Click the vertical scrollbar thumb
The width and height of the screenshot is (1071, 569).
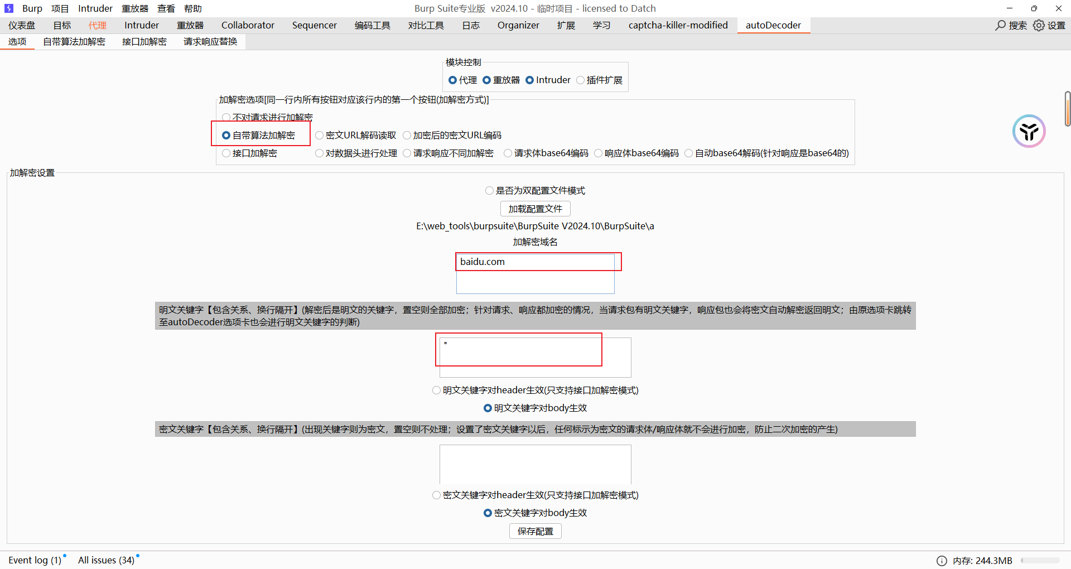coord(1068,109)
